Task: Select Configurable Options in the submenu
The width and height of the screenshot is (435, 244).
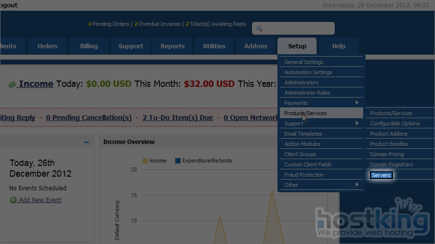Action: [x=394, y=123]
